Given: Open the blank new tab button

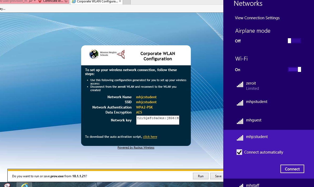Looking at the screenshot, I should pos(127,2).
